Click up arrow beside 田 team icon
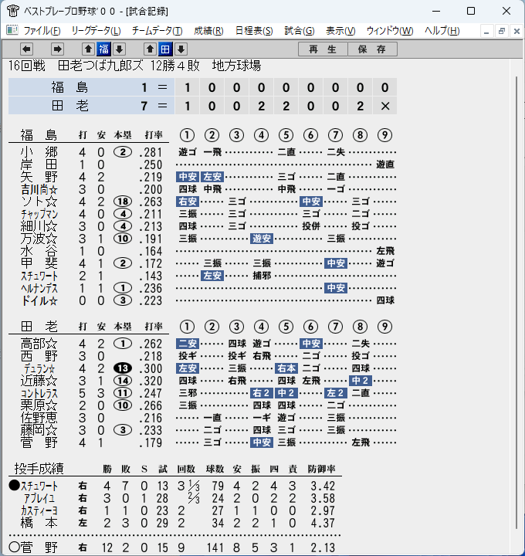The height and width of the screenshot is (556, 525). (150, 49)
